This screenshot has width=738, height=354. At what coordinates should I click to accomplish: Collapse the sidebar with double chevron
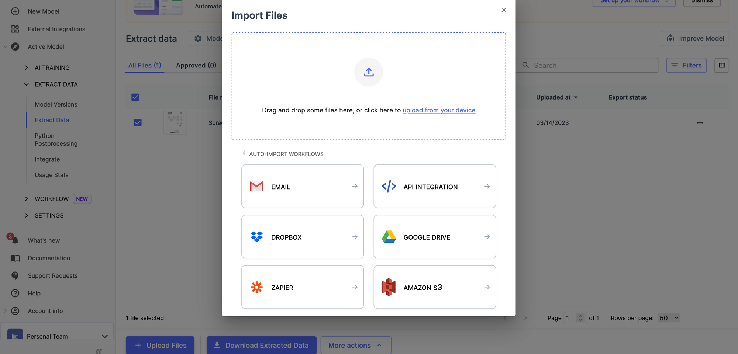[99, 351]
